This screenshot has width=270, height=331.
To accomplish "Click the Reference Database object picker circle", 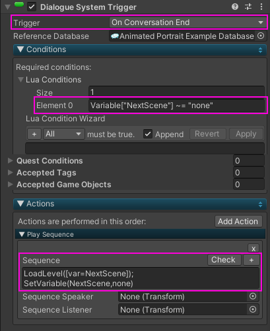I will pos(261,36).
